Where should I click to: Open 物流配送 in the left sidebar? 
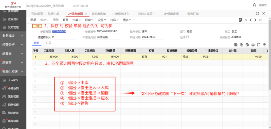(x=13, y=113)
